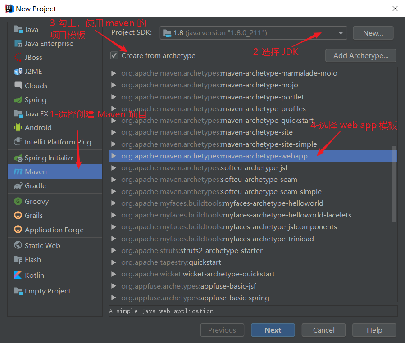Click the IntelliJ Platform Plugin icon

[x=18, y=142]
